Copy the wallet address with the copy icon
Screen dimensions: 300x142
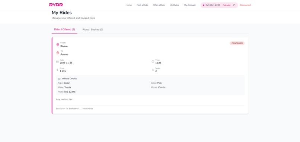pyautogui.click(x=234, y=5)
